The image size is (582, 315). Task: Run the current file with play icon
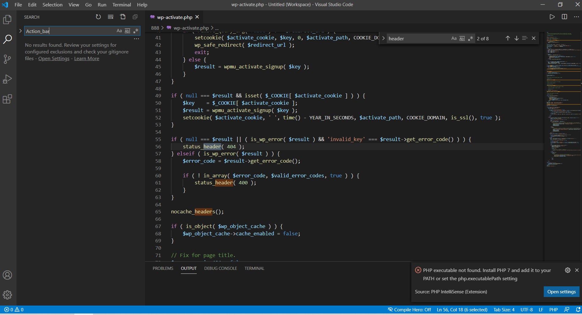[x=552, y=17]
